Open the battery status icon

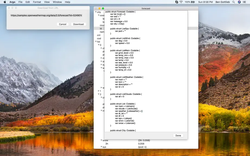tap(193, 2)
